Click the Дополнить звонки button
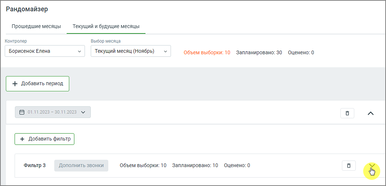Viewport: 386px width, 186px height. pyautogui.click(x=81, y=165)
